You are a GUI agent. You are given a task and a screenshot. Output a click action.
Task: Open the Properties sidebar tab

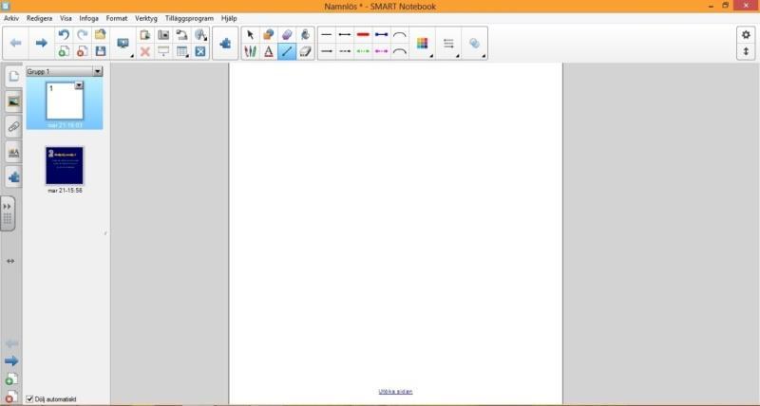coord(13,153)
